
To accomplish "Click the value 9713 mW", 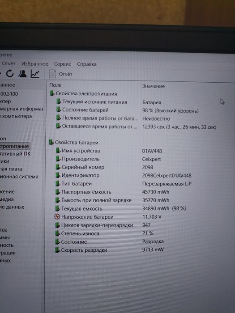I will tap(153, 250).
